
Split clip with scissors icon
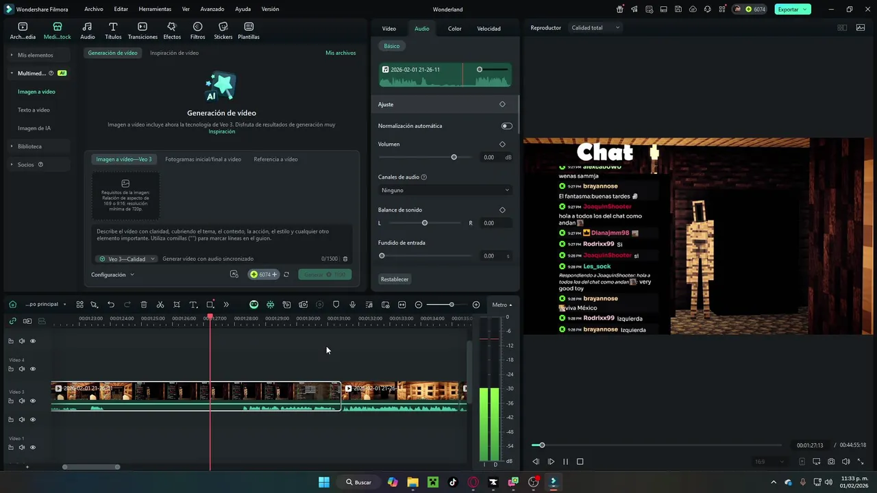click(160, 305)
